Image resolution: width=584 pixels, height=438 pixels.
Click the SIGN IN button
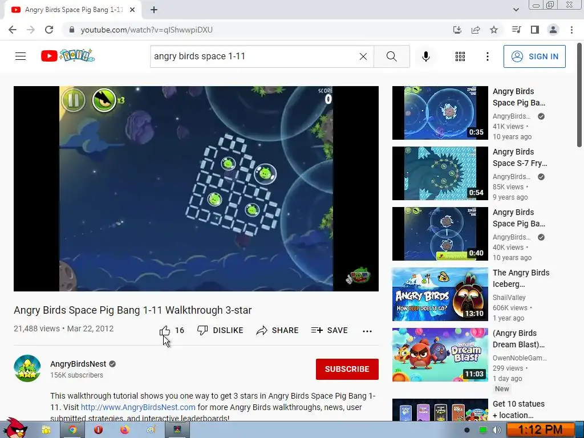click(534, 56)
